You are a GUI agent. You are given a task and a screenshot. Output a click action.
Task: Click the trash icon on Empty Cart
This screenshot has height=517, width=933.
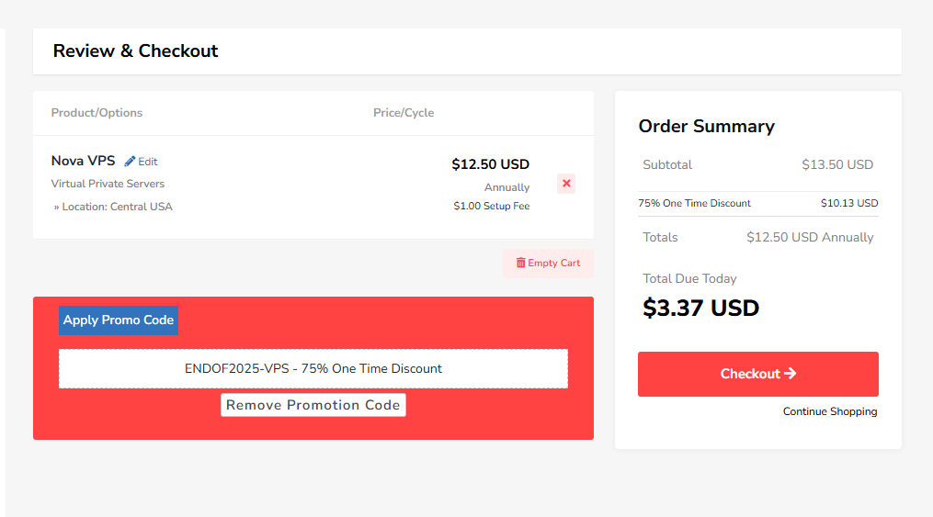click(x=520, y=263)
